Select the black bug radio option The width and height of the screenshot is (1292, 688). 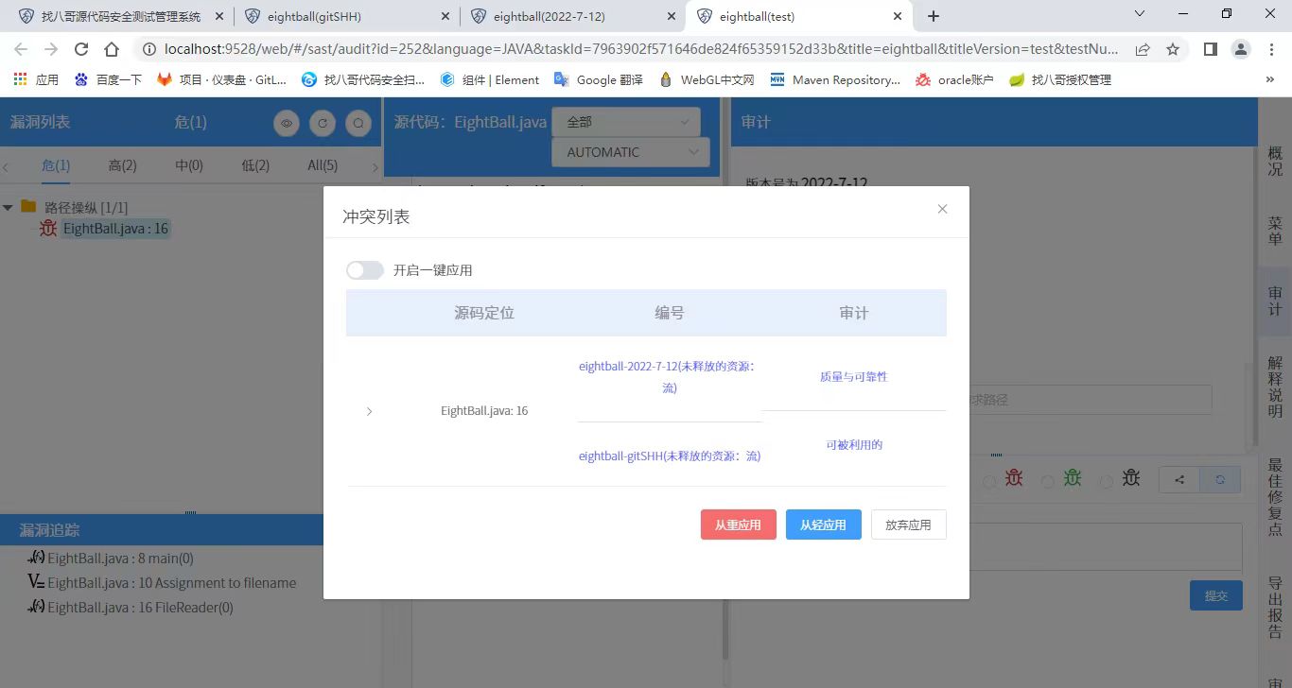(1107, 481)
